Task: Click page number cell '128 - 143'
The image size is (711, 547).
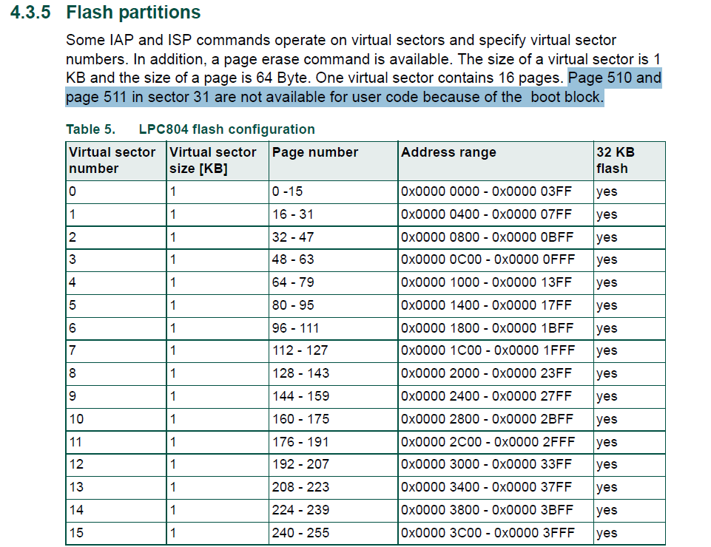Action: [x=333, y=373]
